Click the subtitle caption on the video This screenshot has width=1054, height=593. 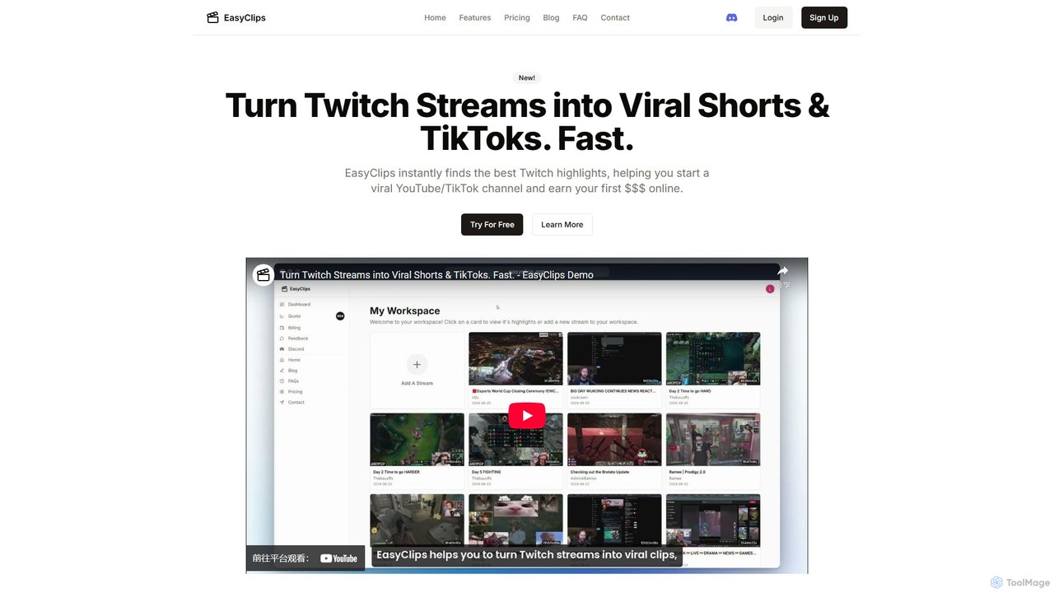point(527,554)
